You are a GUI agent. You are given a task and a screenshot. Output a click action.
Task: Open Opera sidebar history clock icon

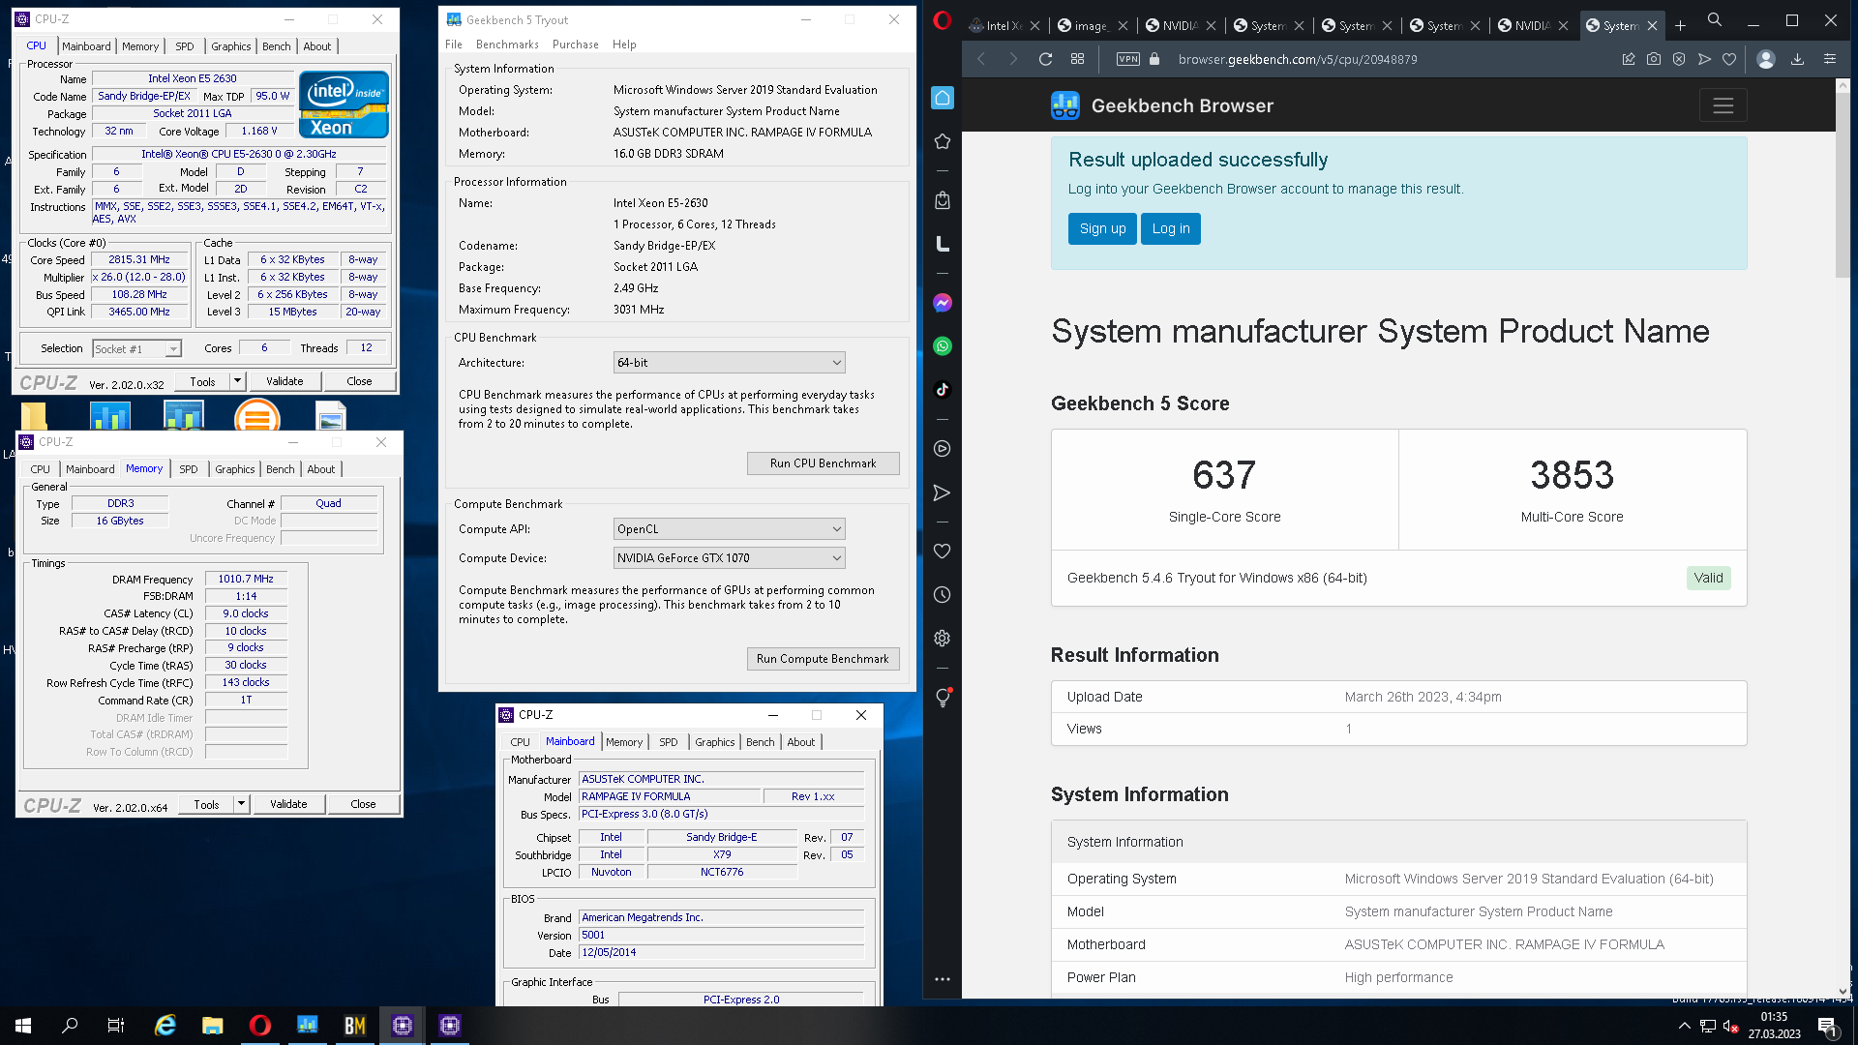click(x=943, y=595)
